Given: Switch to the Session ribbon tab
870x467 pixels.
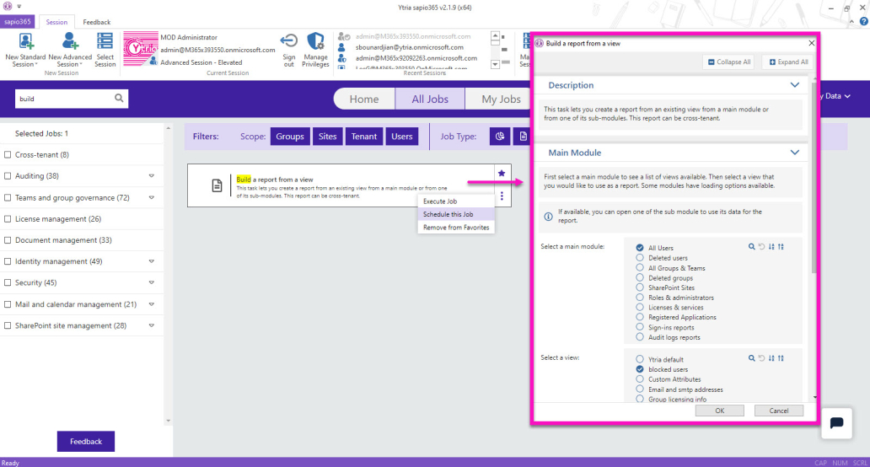Looking at the screenshot, I should pyautogui.click(x=56, y=22).
